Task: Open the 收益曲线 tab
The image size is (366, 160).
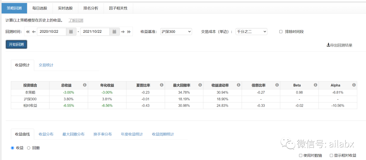Action: tap(22, 134)
